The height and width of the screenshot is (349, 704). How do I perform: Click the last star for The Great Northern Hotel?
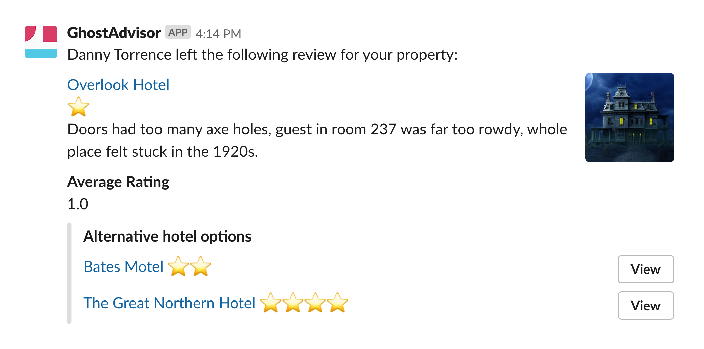[x=339, y=303]
